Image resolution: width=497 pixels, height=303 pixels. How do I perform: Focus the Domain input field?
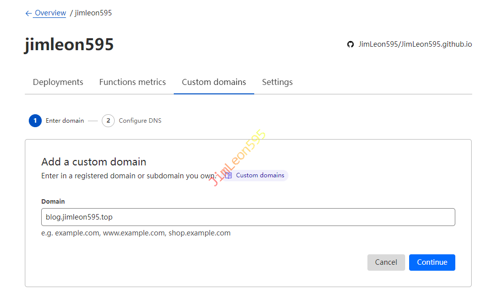coord(248,217)
